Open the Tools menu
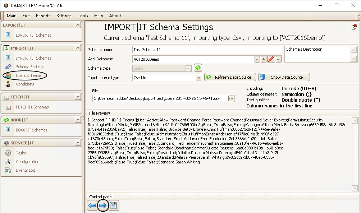This screenshot has height=213, width=361. coord(83,16)
